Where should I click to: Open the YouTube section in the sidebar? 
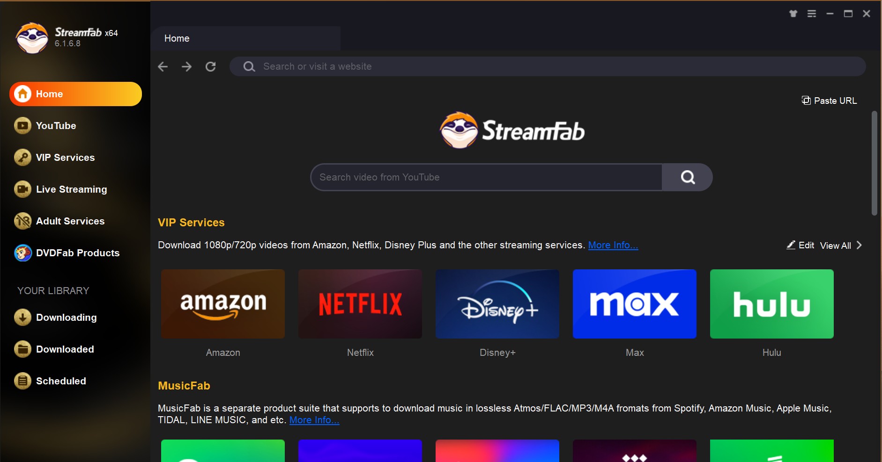point(75,126)
